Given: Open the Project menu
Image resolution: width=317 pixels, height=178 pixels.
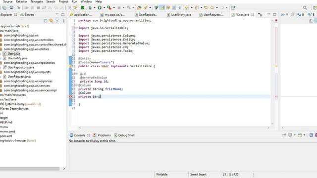Looking at the screenshot, I should [63, 1].
